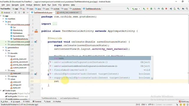Switch to activity_test_material.xml editor tab
Screen dimensions: 189x106
(x=69, y=12)
